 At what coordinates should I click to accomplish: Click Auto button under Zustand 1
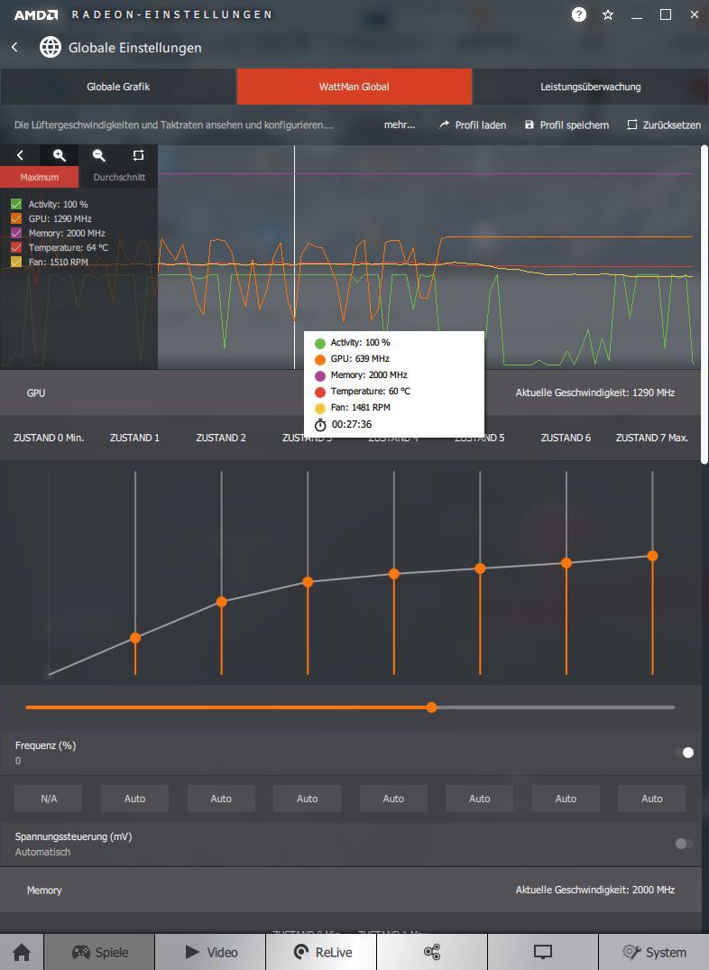click(135, 799)
